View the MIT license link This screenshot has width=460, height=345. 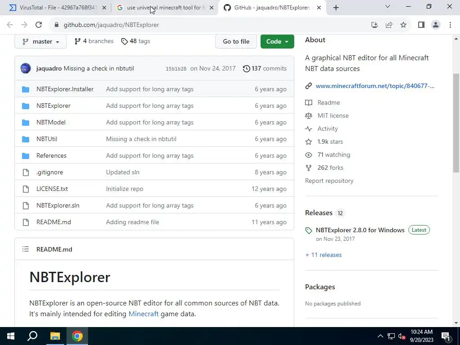click(x=333, y=115)
